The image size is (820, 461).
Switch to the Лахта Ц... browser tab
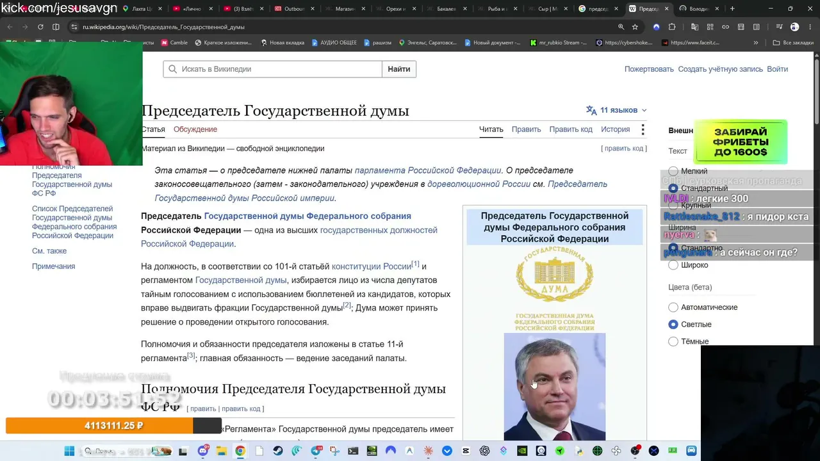click(142, 9)
